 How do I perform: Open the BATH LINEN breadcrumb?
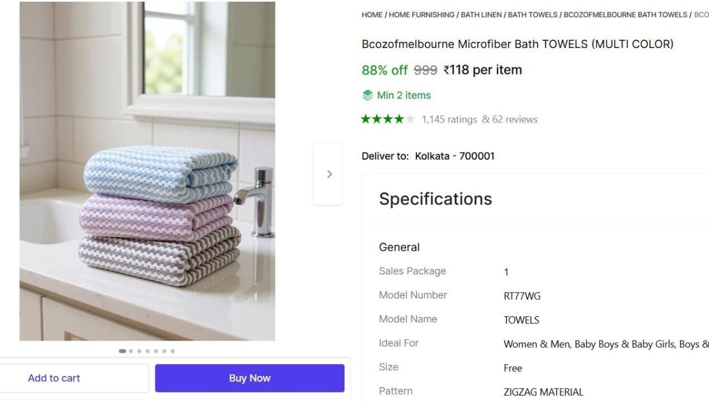[480, 14]
